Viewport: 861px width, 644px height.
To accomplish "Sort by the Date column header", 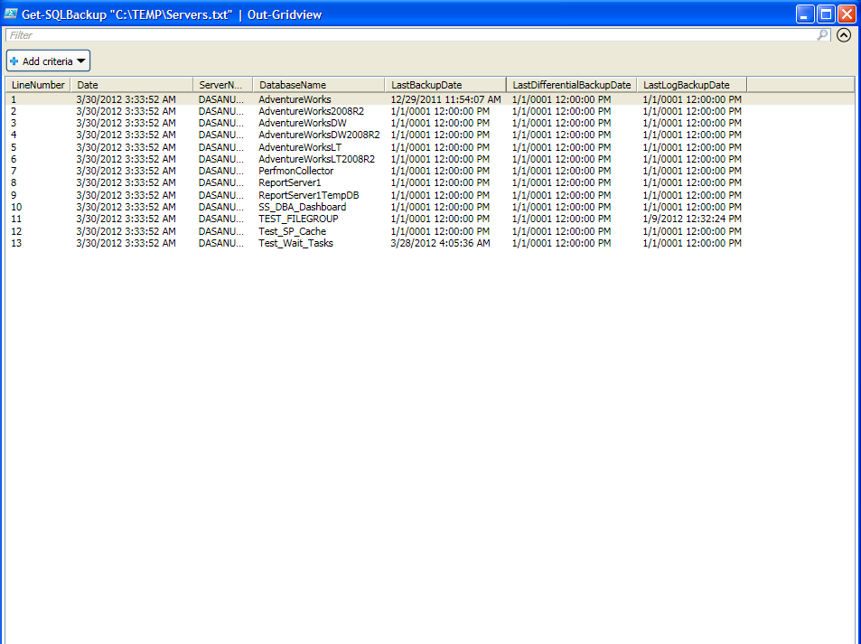I will click(132, 85).
